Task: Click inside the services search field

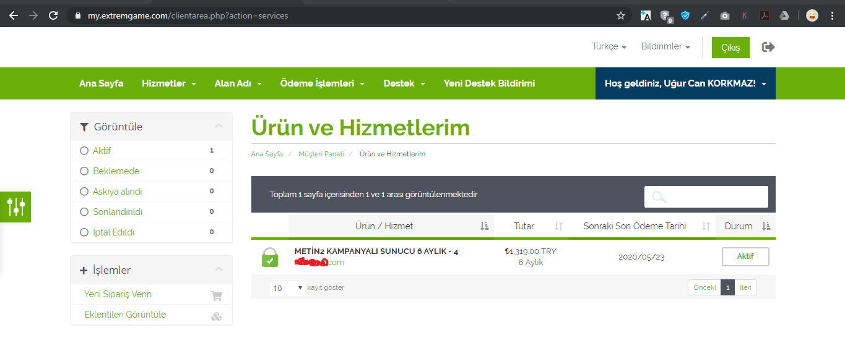Action: (706, 197)
